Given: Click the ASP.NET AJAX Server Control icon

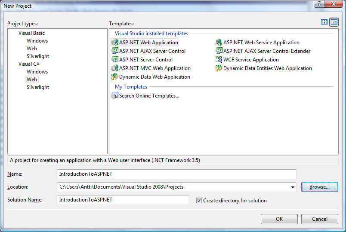Looking at the screenshot, I should tap(115, 51).
